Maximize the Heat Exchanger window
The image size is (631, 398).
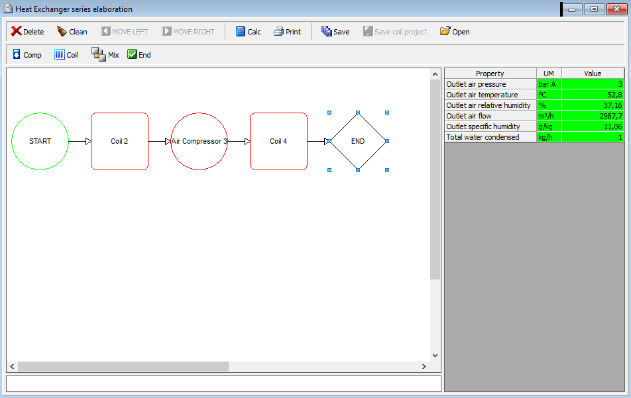(x=594, y=9)
